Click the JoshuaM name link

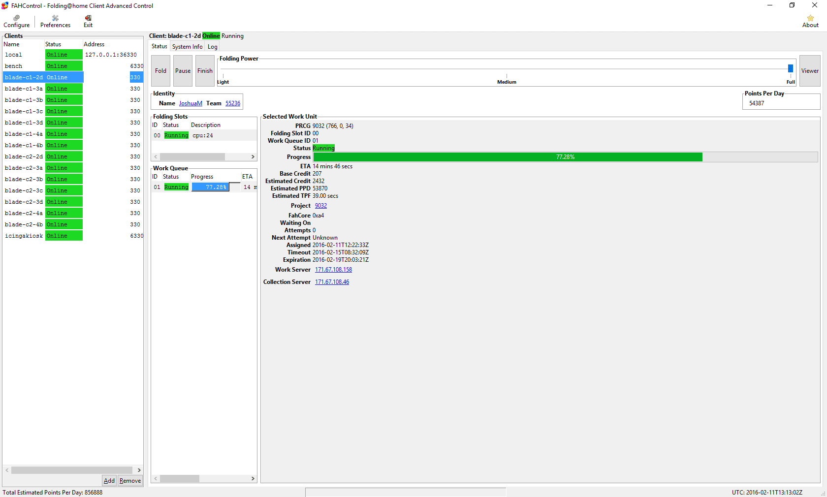click(191, 103)
